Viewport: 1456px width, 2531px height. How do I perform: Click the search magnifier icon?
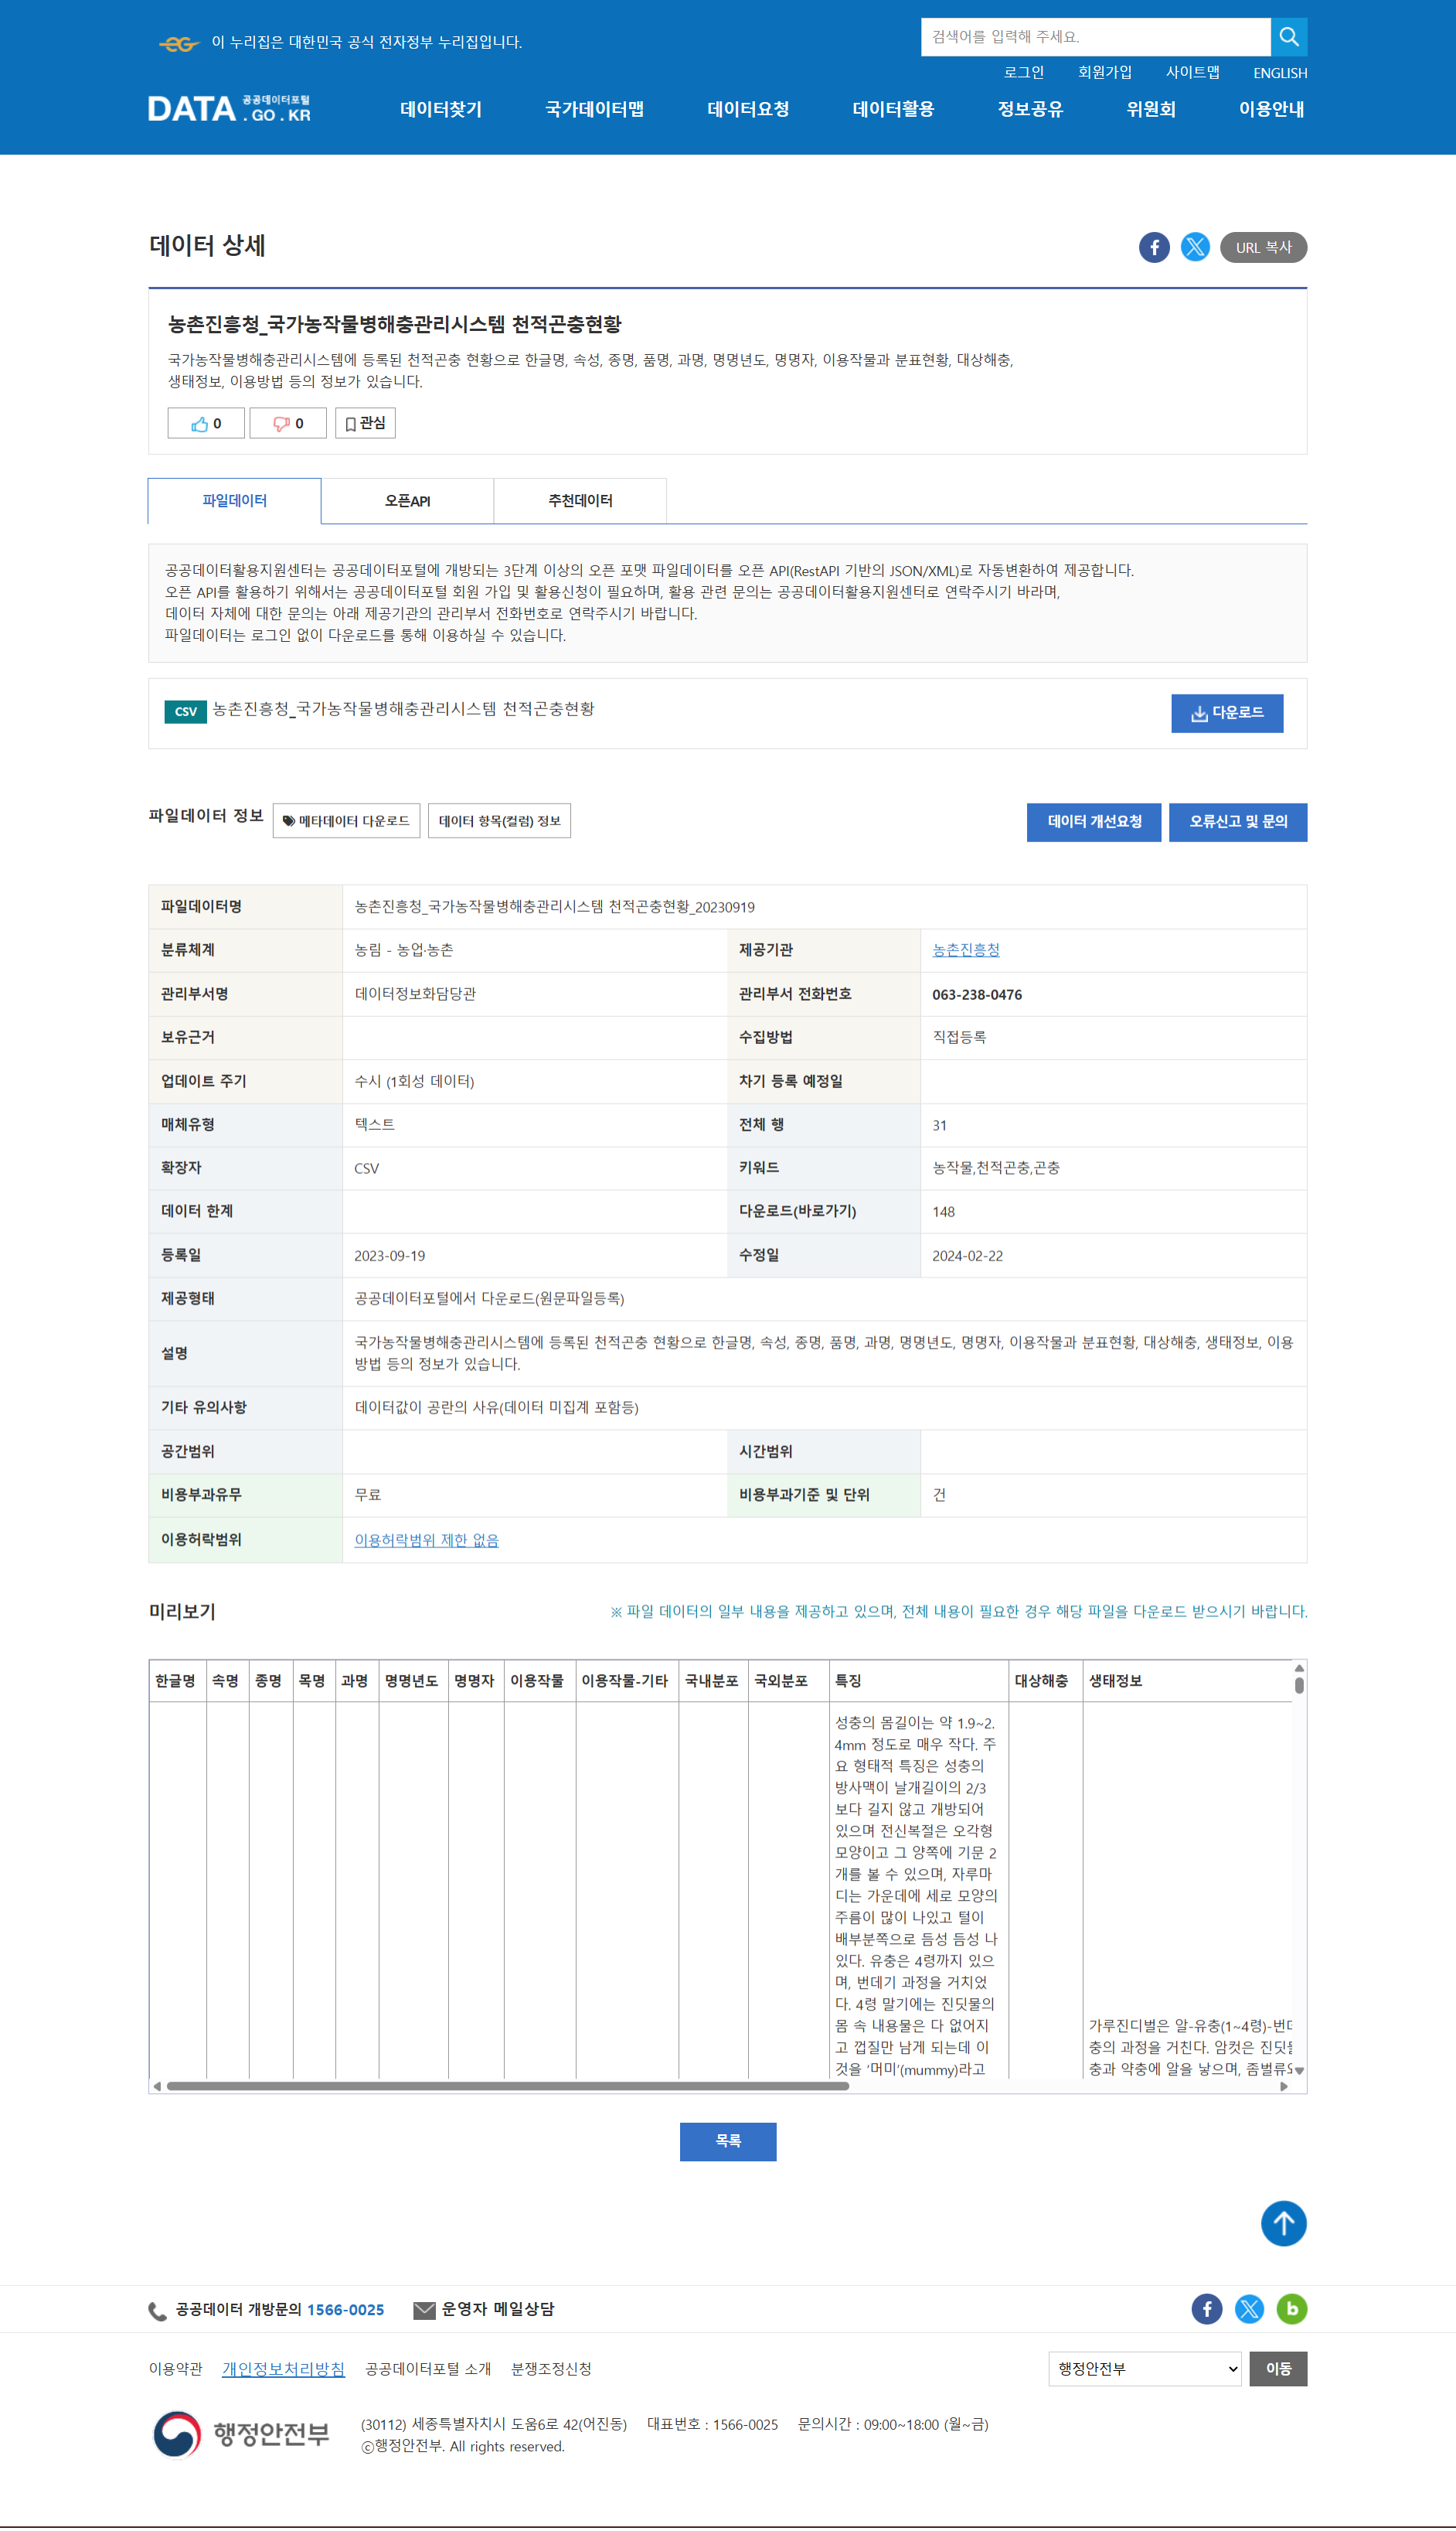pyautogui.click(x=1288, y=37)
